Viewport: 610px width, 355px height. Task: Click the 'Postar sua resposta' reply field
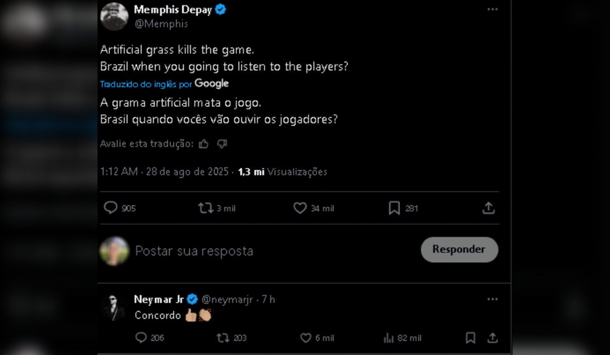tap(194, 251)
